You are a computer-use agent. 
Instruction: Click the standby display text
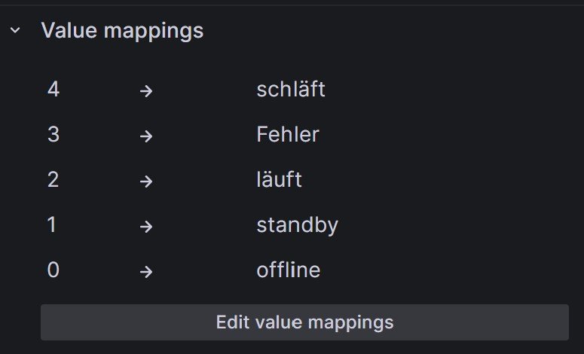coord(297,225)
